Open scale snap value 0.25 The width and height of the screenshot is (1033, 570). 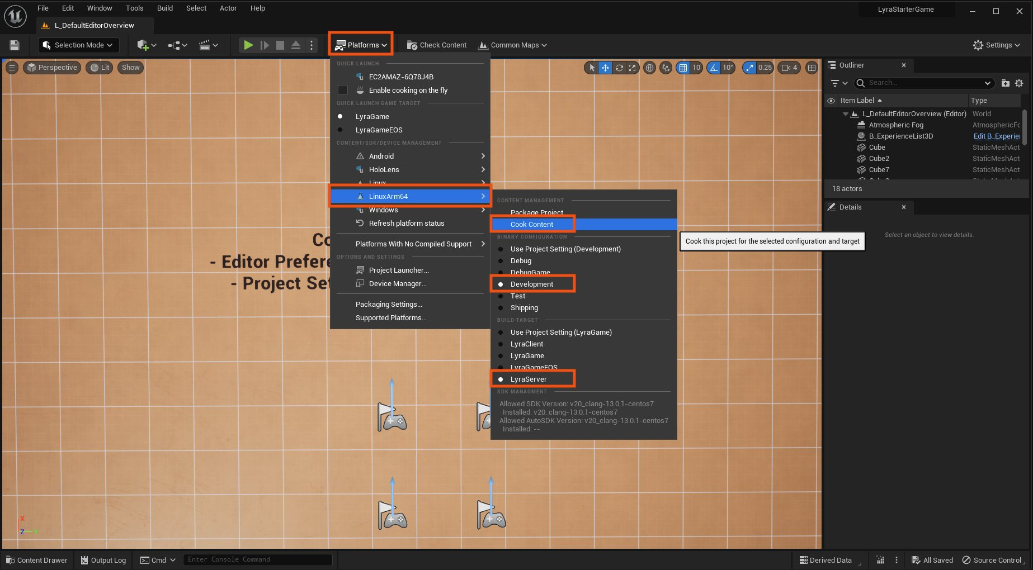click(x=765, y=68)
